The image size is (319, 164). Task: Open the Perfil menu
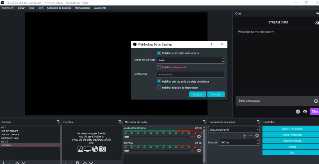point(40,8)
